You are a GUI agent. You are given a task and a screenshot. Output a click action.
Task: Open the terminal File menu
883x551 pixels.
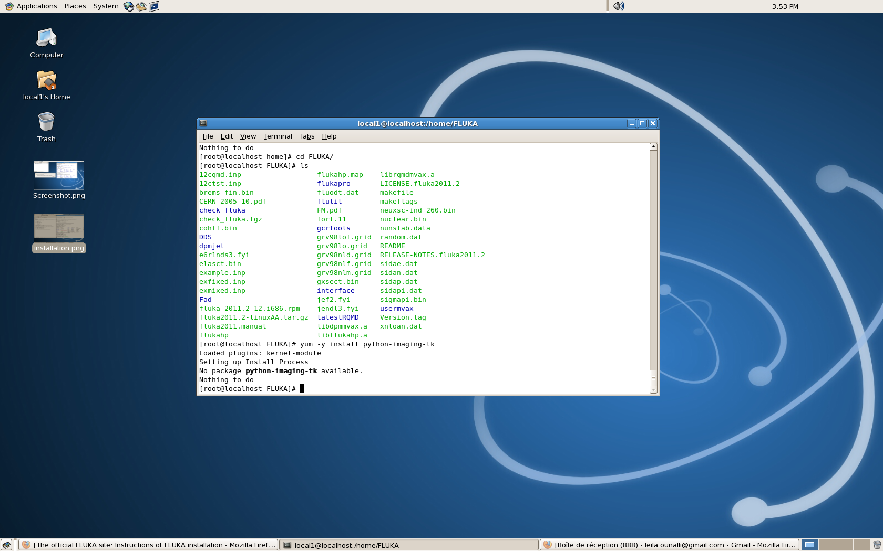(208, 136)
